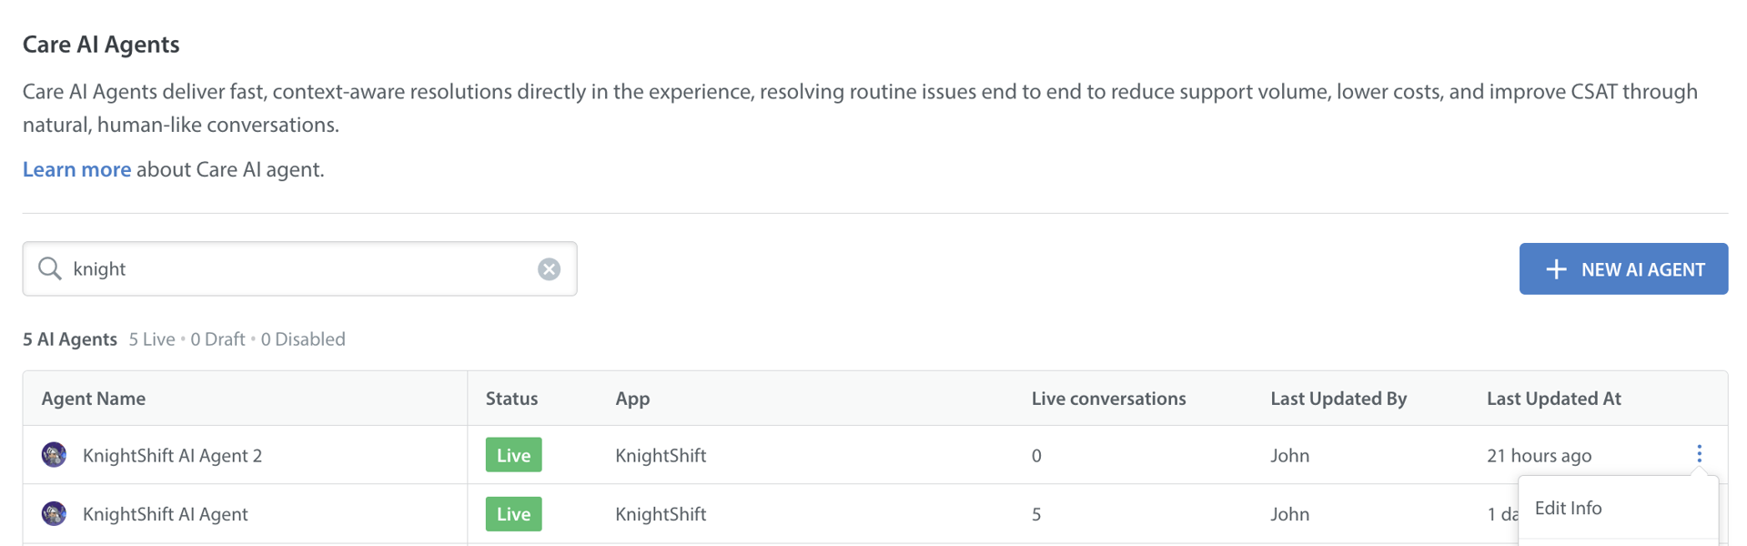Viewport: 1747px width, 546px height.
Task: Click the Live badge for KnightShift AI Agent 2
Action: pyautogui.click(x=513, y=455)
